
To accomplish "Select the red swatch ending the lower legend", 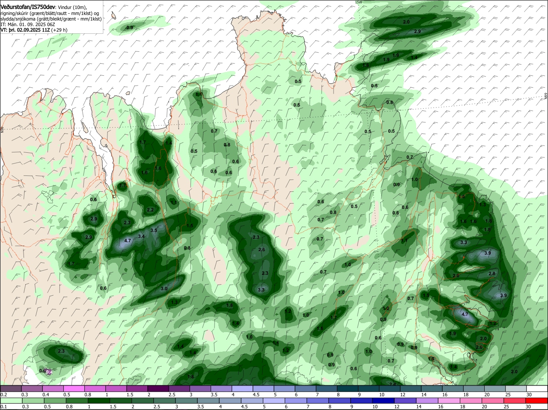I will [537, 401].
